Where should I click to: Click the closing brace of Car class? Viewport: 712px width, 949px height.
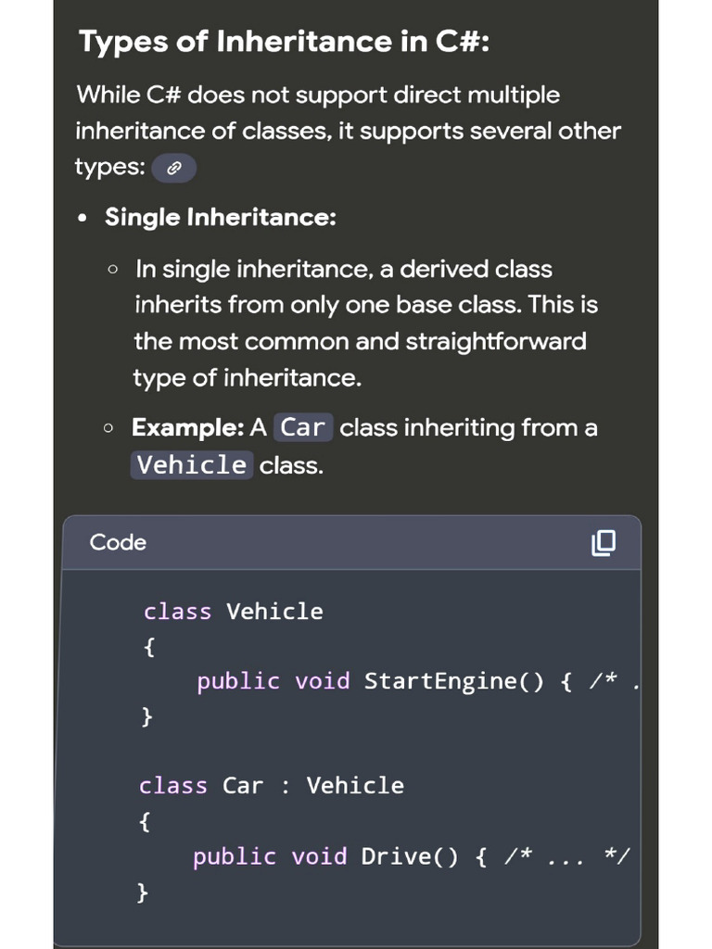click(x=142, y=892)
